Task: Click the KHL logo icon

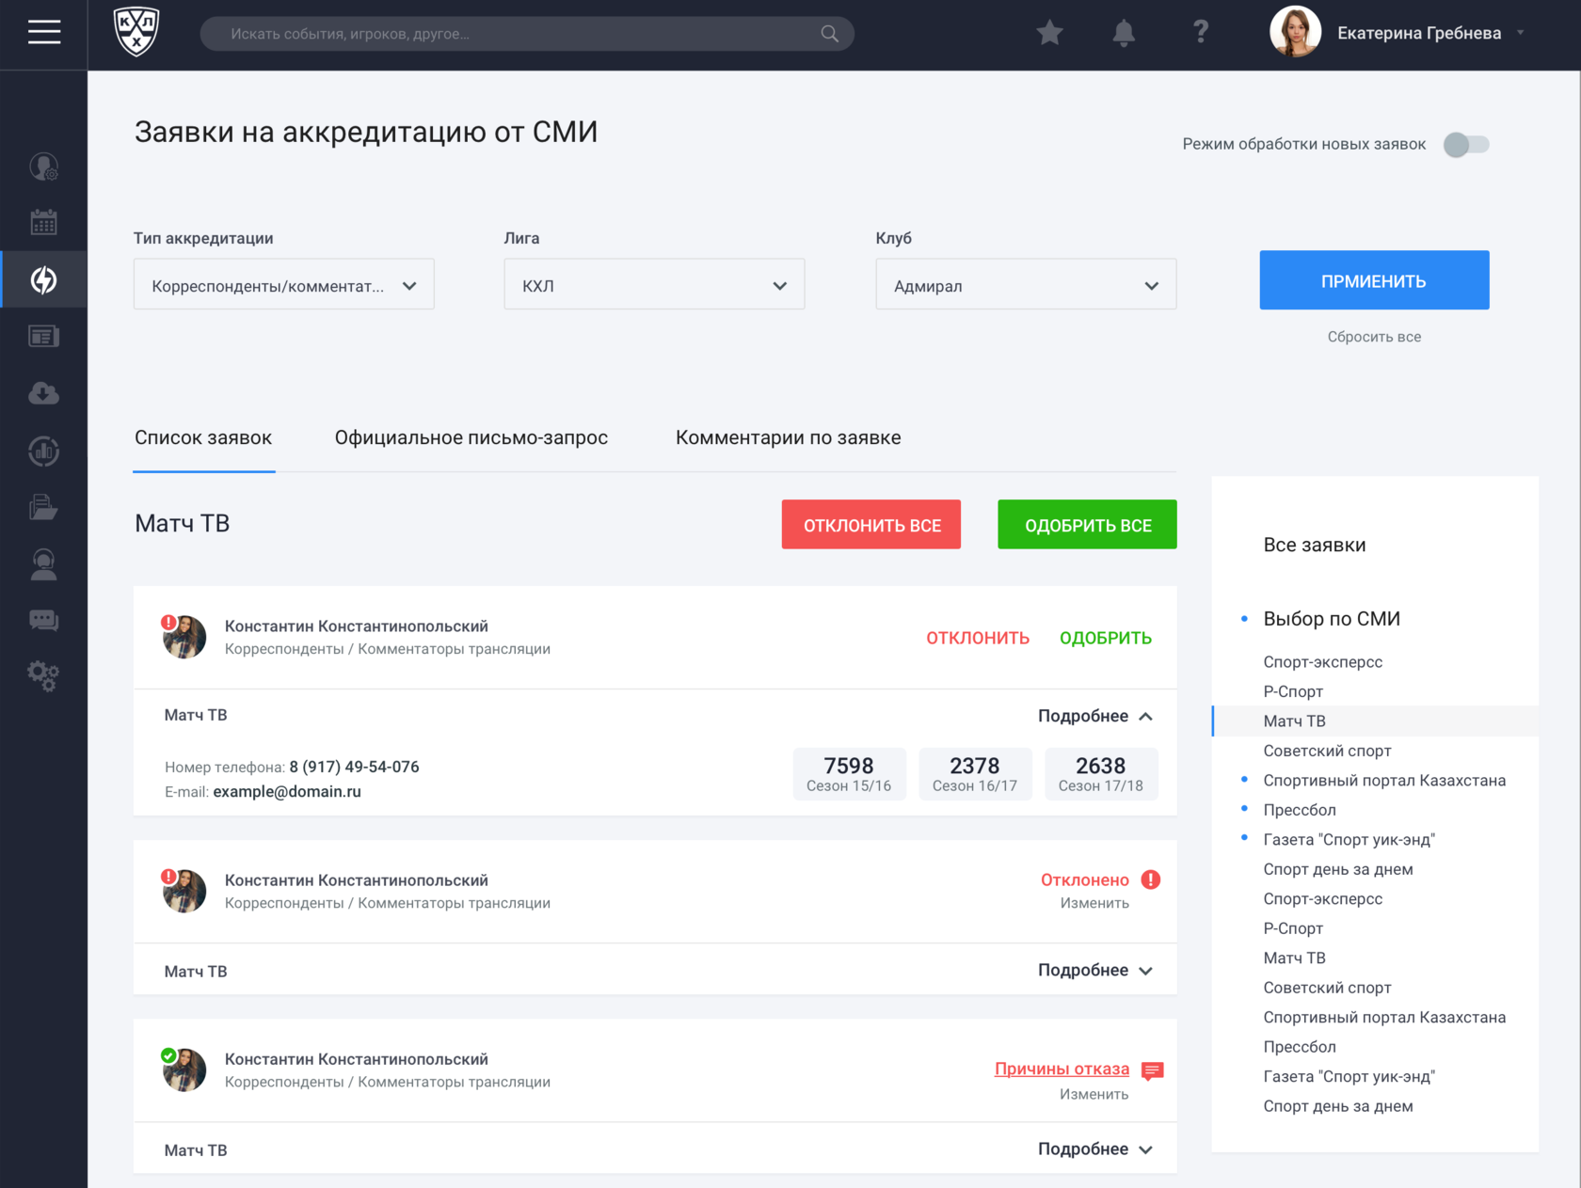Action: coord(136,32)
